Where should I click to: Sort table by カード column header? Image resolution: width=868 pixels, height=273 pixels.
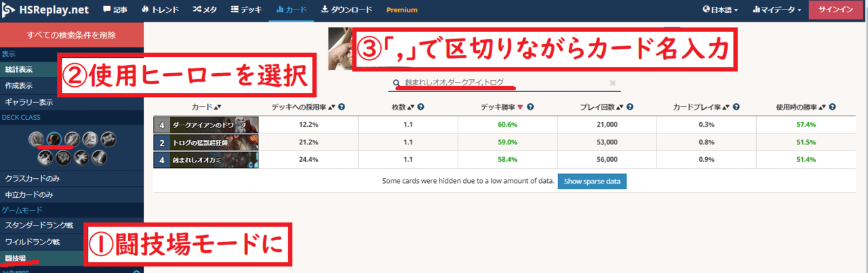point(206,107)
